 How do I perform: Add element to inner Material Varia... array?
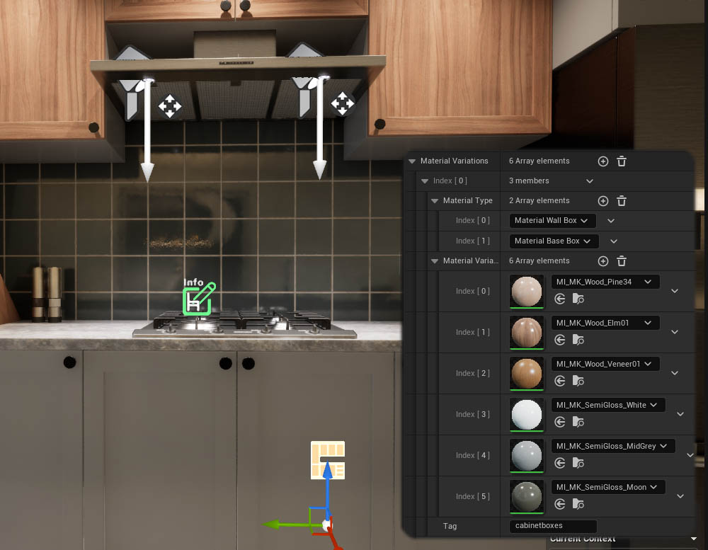[603, 261]
